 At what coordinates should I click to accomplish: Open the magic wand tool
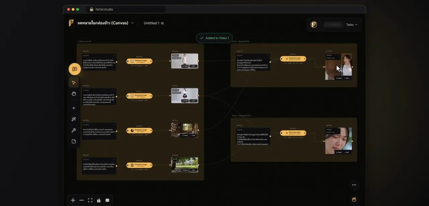(74, 119)
